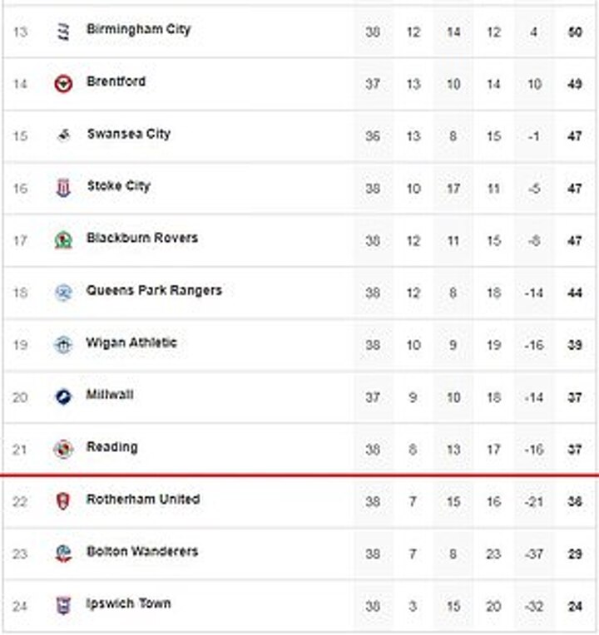Click the Millwall club crest
This screenshot has height=635, width=599.
click(x=63, y=396)
